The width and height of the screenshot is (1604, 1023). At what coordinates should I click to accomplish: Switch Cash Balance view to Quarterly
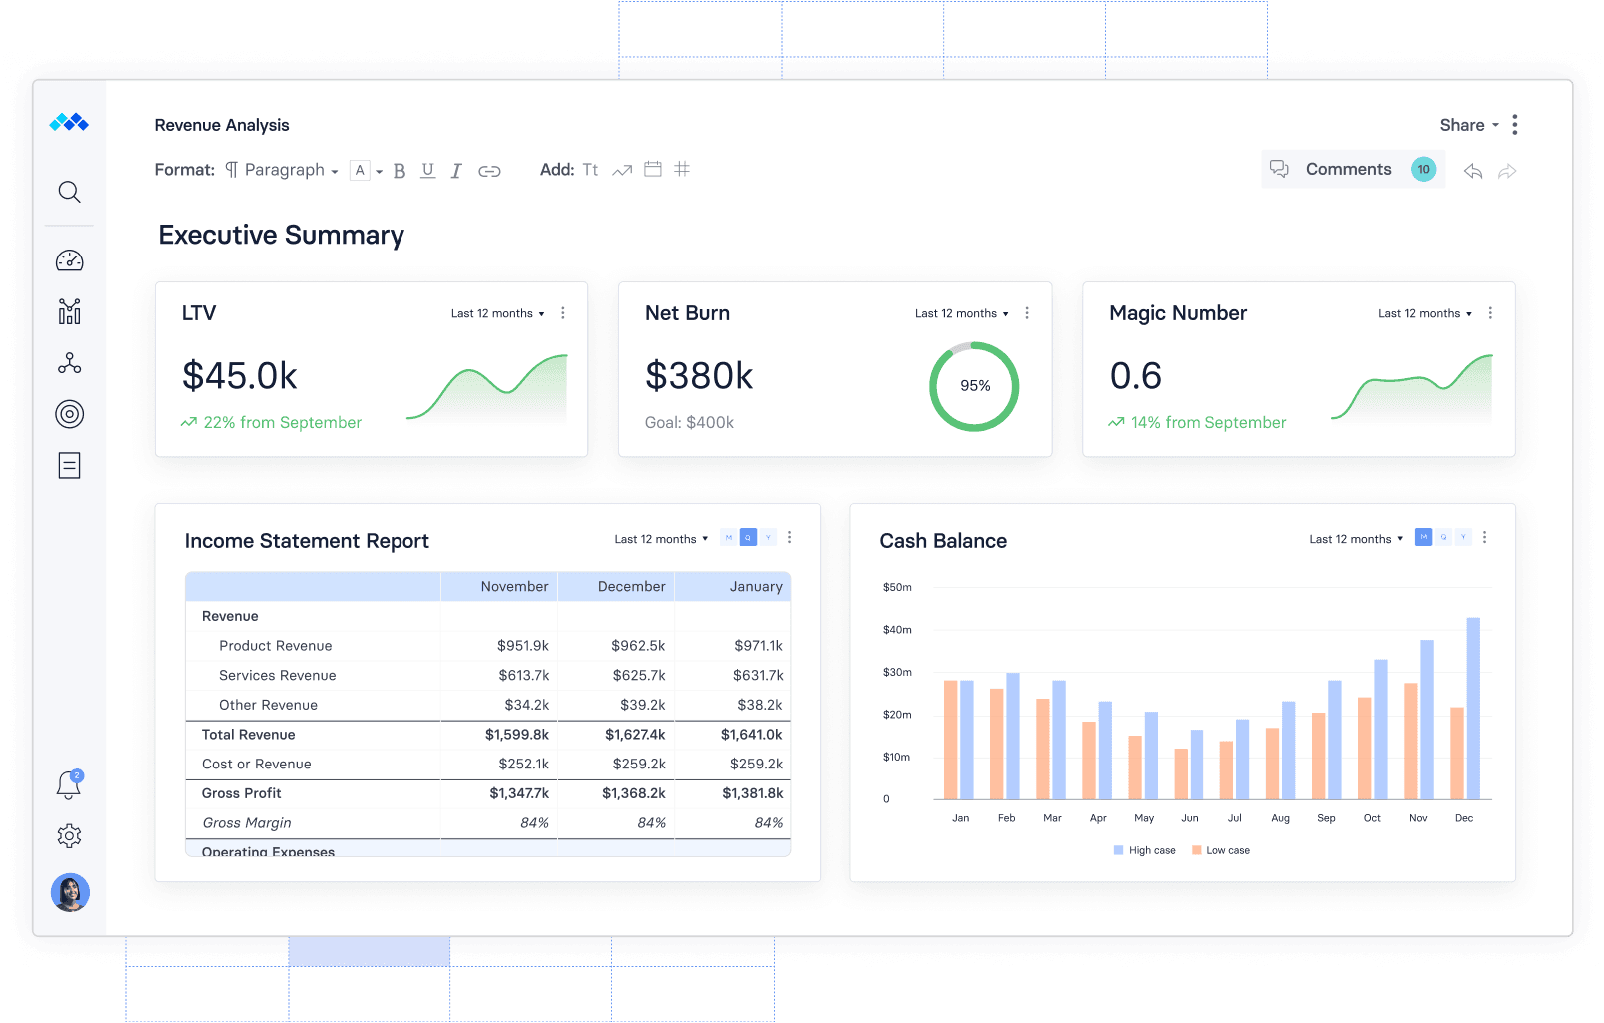(1442, 537)
